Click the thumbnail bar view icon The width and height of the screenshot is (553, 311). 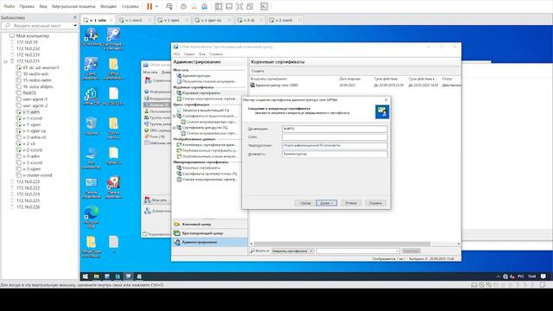(229, 6)
